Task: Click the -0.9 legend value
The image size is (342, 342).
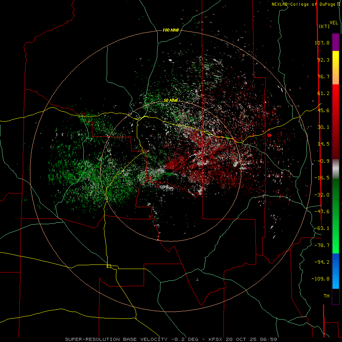Action: coord(323,161)
